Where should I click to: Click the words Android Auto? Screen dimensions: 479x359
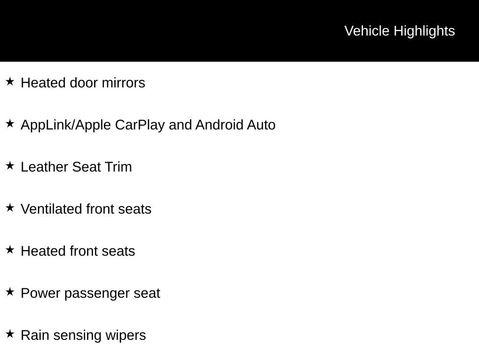[235, 125]
